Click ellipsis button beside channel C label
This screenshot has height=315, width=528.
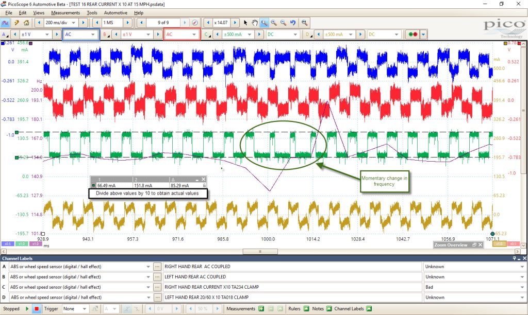(157, 287)
